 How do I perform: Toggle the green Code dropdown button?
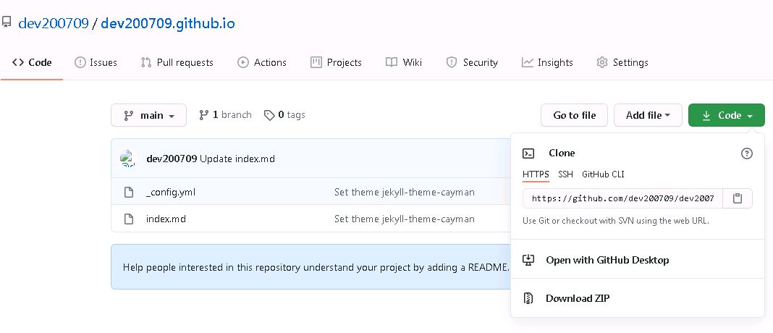[727, 115]
